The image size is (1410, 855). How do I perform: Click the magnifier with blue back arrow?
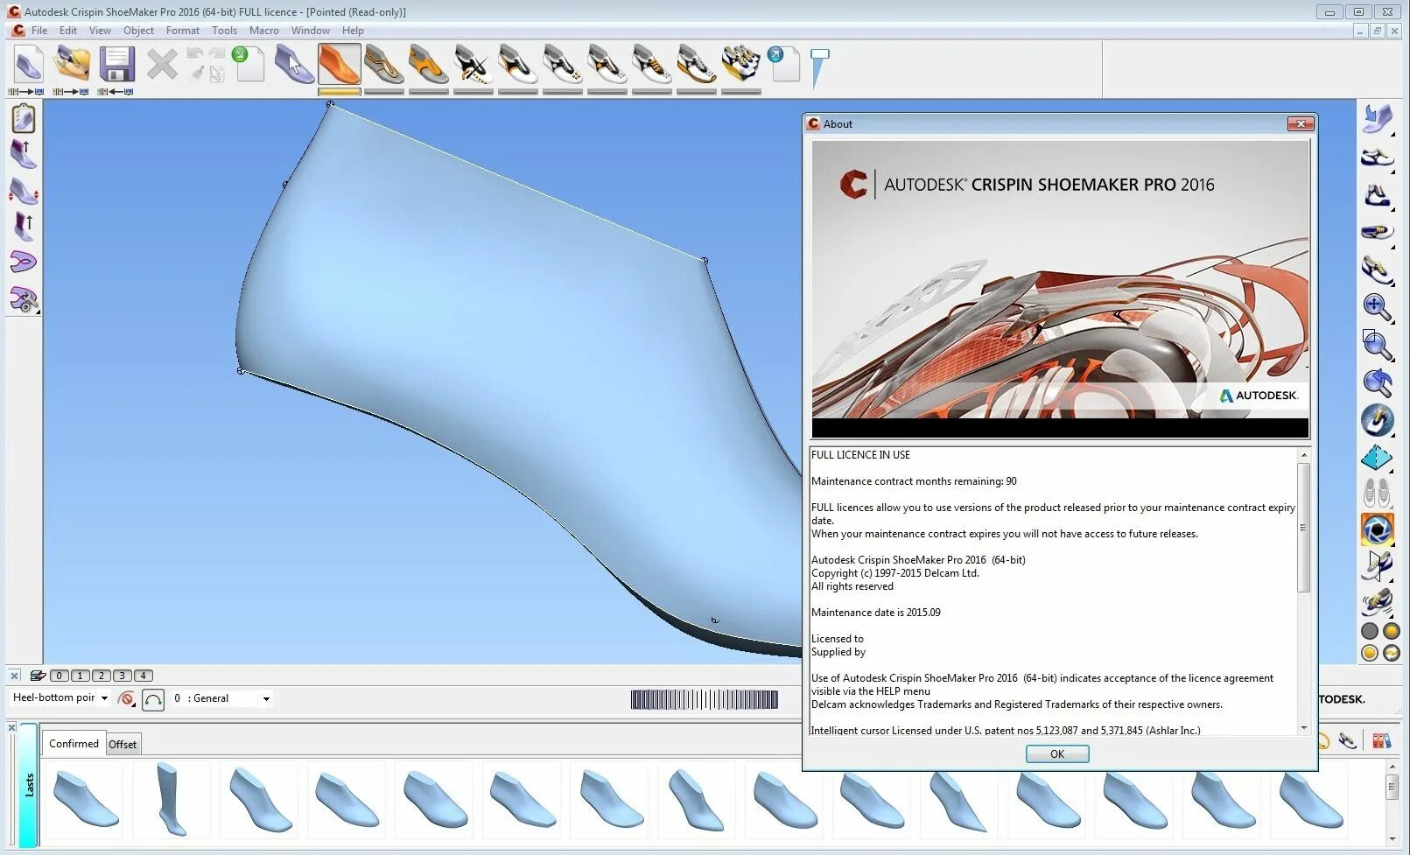tap(1378, 382)
